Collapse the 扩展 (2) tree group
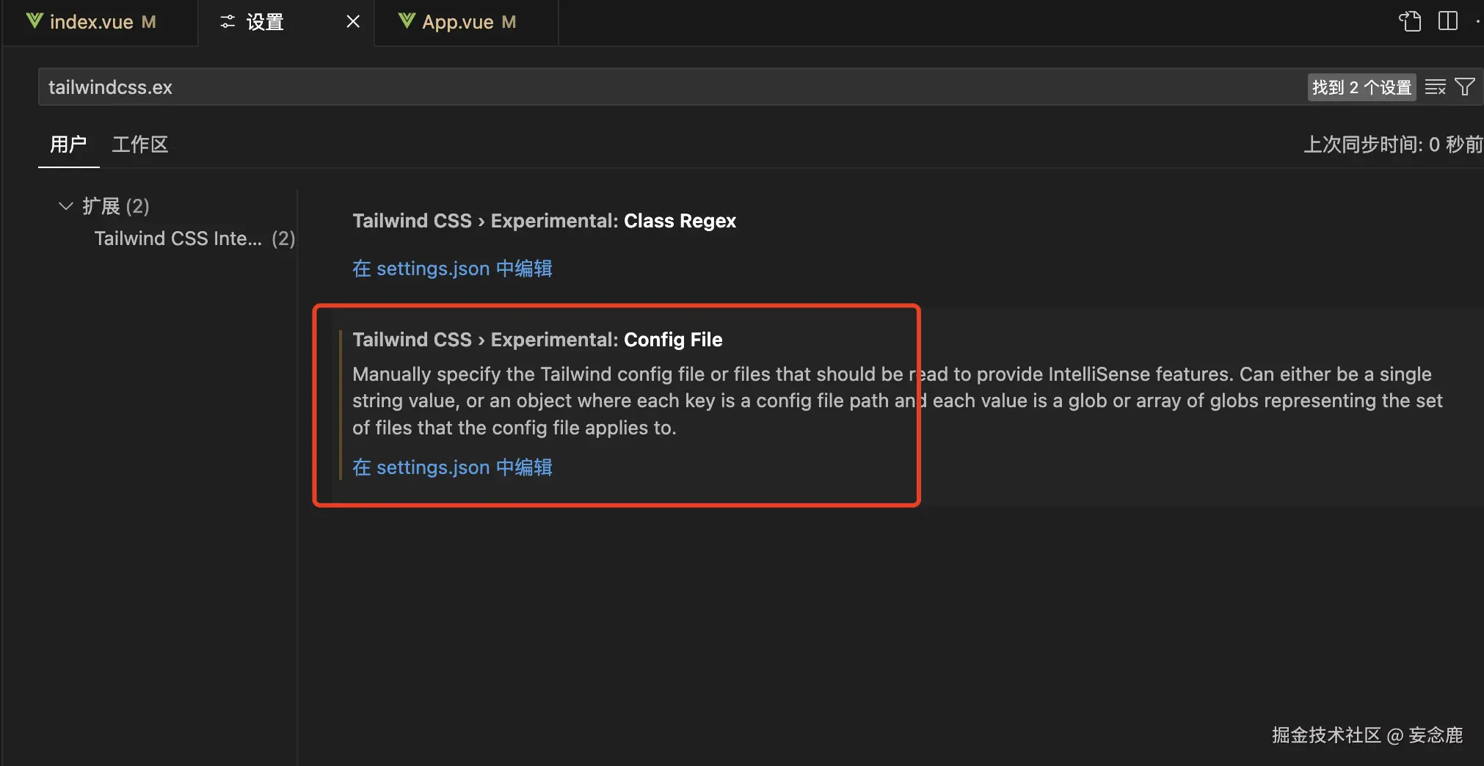Image resolution: width=1484 pixels, height=766 pixels. [x=65, y=206]
